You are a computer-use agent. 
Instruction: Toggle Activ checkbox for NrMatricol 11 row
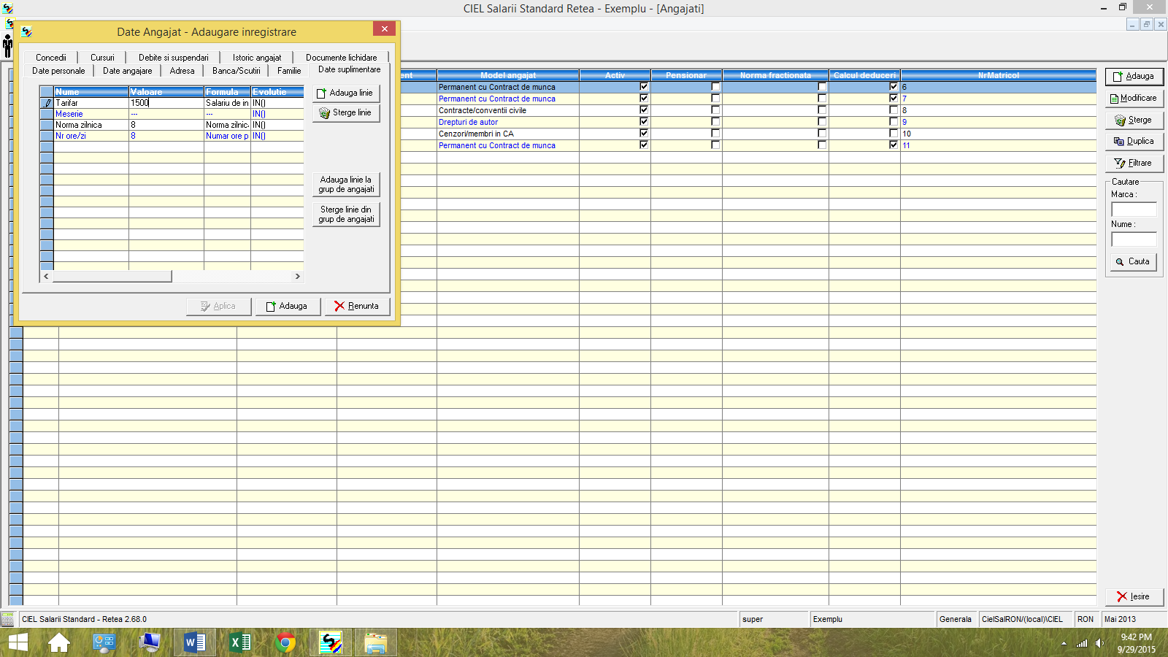644,145
